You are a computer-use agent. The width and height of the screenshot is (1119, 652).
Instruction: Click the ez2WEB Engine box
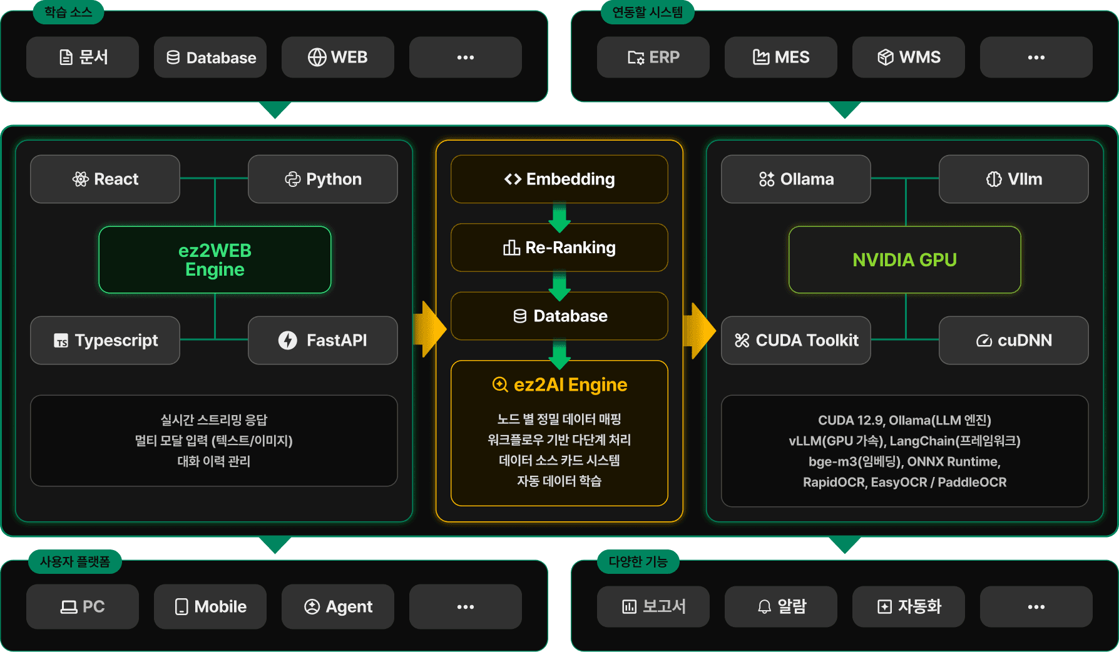(215, 260)
